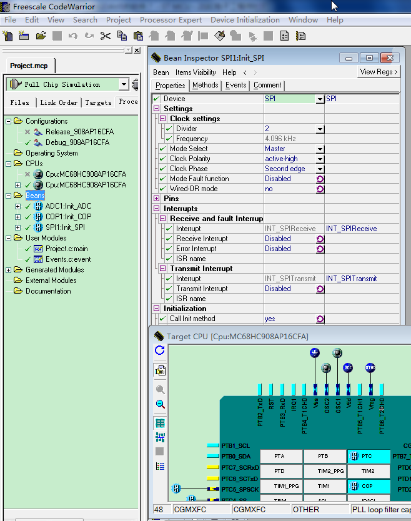Click the Undo arrow toolbar icon

coord(72,36)
